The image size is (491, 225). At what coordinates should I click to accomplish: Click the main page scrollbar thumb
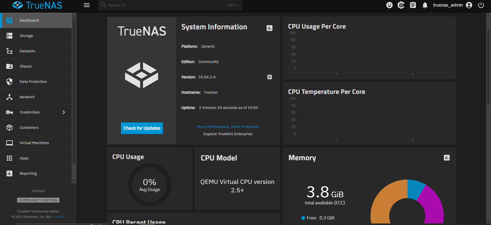488,67
